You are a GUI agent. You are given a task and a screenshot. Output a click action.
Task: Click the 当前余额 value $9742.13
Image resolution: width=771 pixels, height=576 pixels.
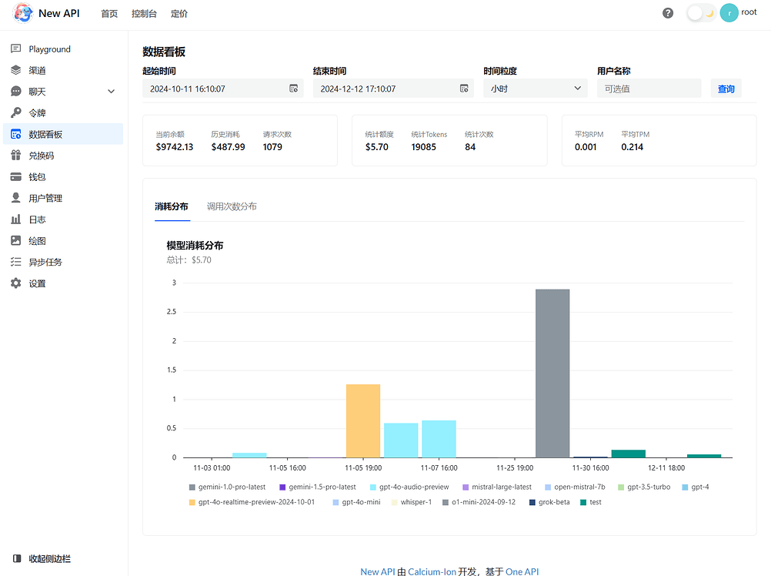(175, 147)
